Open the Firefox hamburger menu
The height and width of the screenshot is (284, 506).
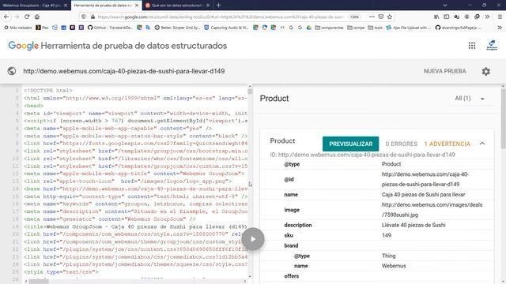coord(500,17)
